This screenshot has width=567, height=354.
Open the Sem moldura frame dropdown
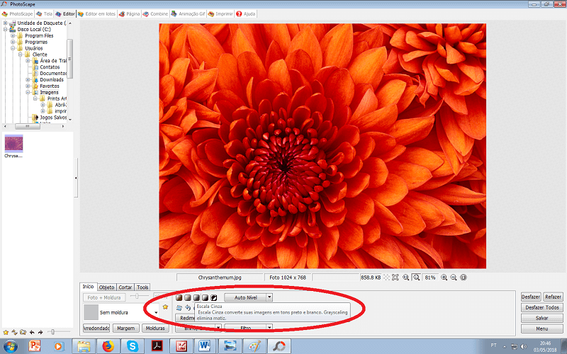pos(156,312)
